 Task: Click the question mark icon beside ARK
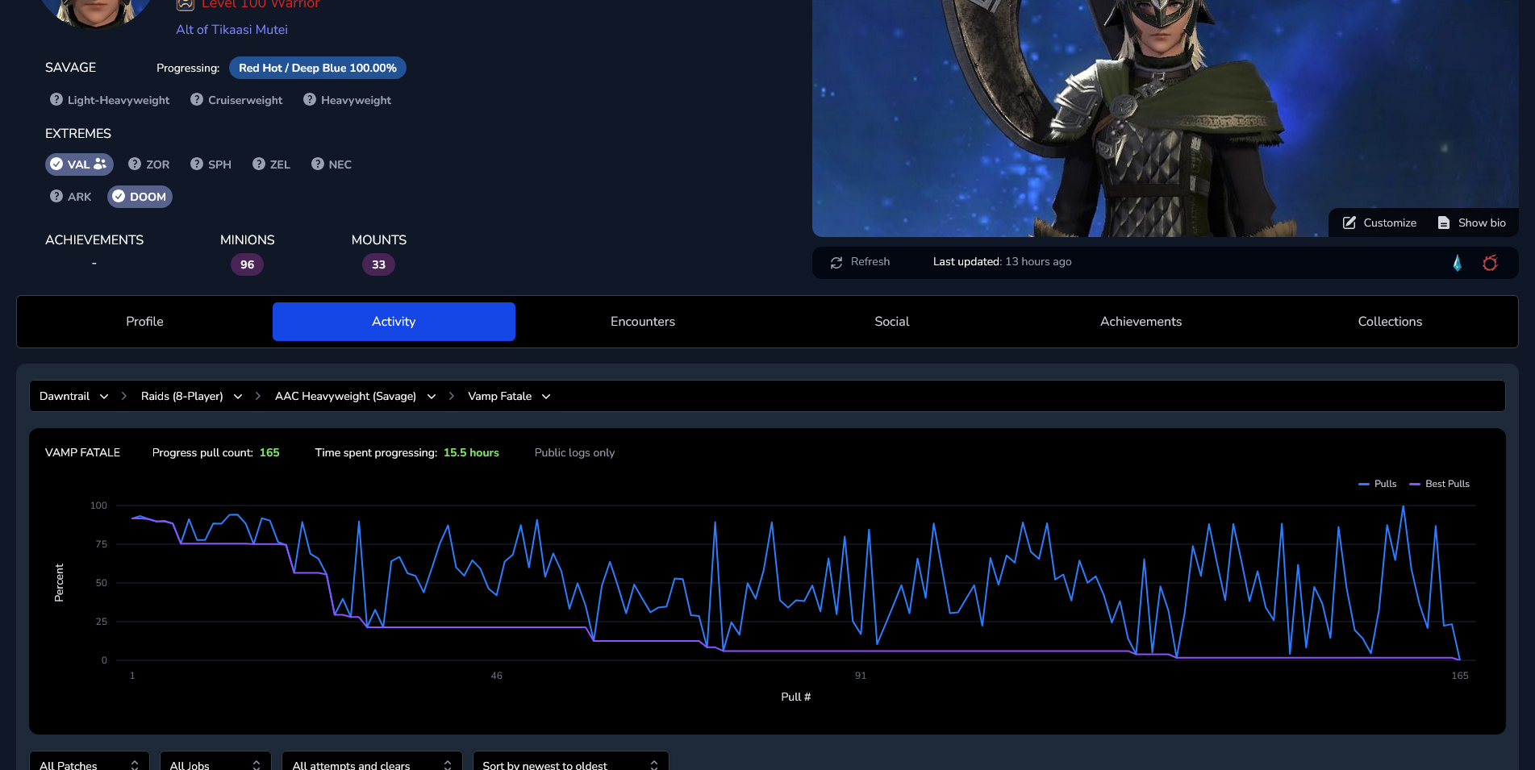(56, 196)
